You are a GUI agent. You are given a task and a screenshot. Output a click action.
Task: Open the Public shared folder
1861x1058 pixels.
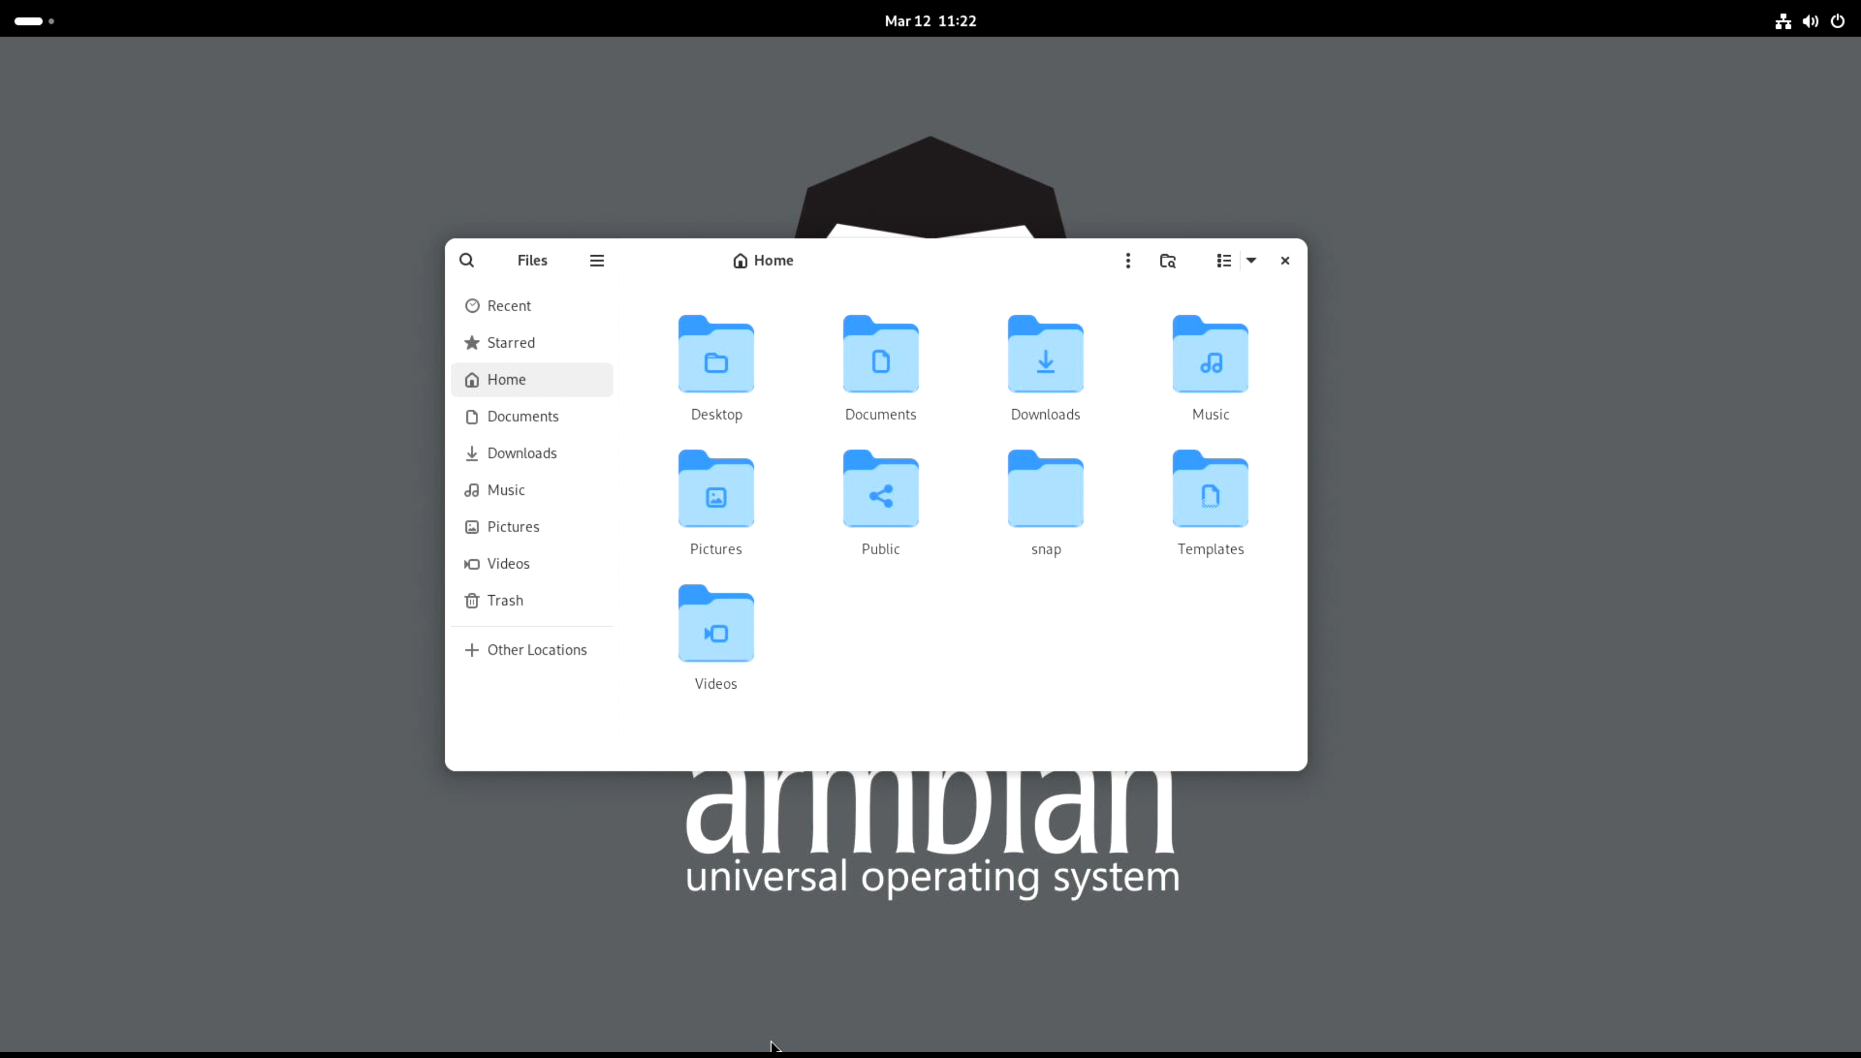point(880,491)
